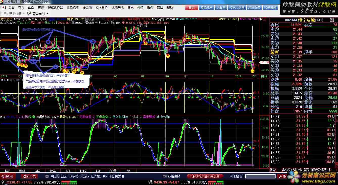This screenshot has height=185, width=338.
Task: Open the 股票池 menu
Action: tap(87, 8)
